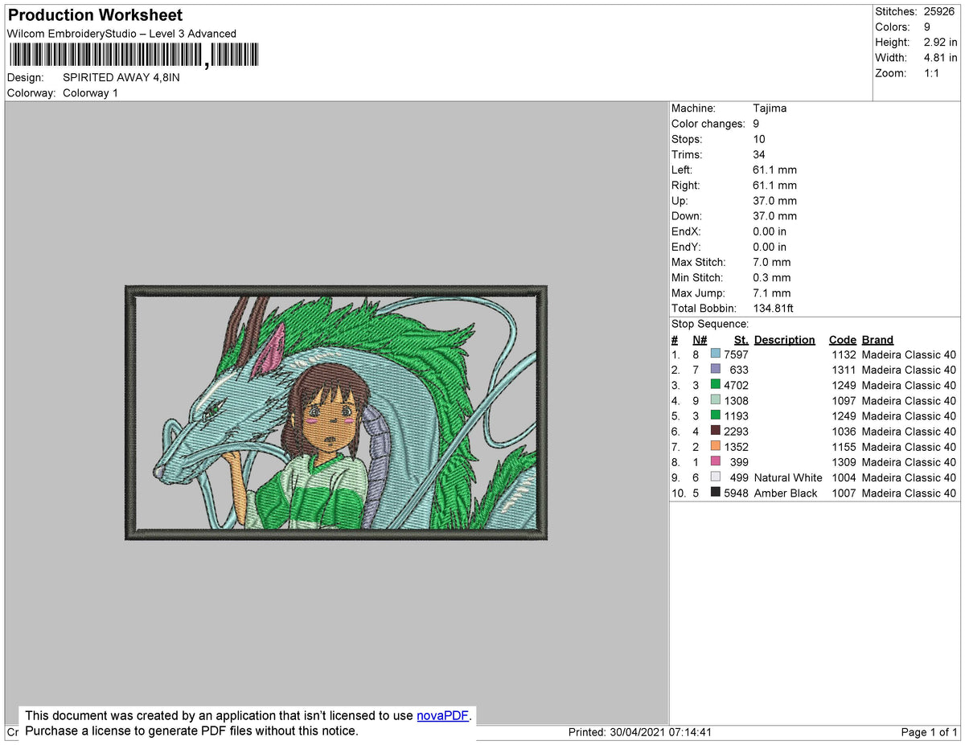The height and width of the screenshot is (745, 965).
Task: Click the Zoom 1:1 value
Action: click(x=931, y=72)
